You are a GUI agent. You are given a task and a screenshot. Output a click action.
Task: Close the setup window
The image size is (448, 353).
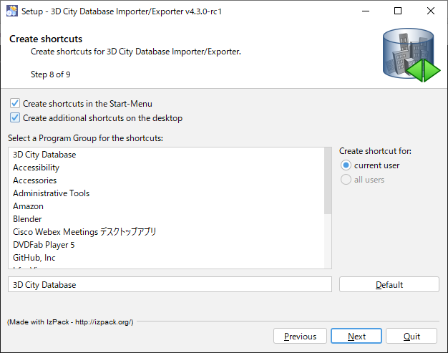coord(431,11)
